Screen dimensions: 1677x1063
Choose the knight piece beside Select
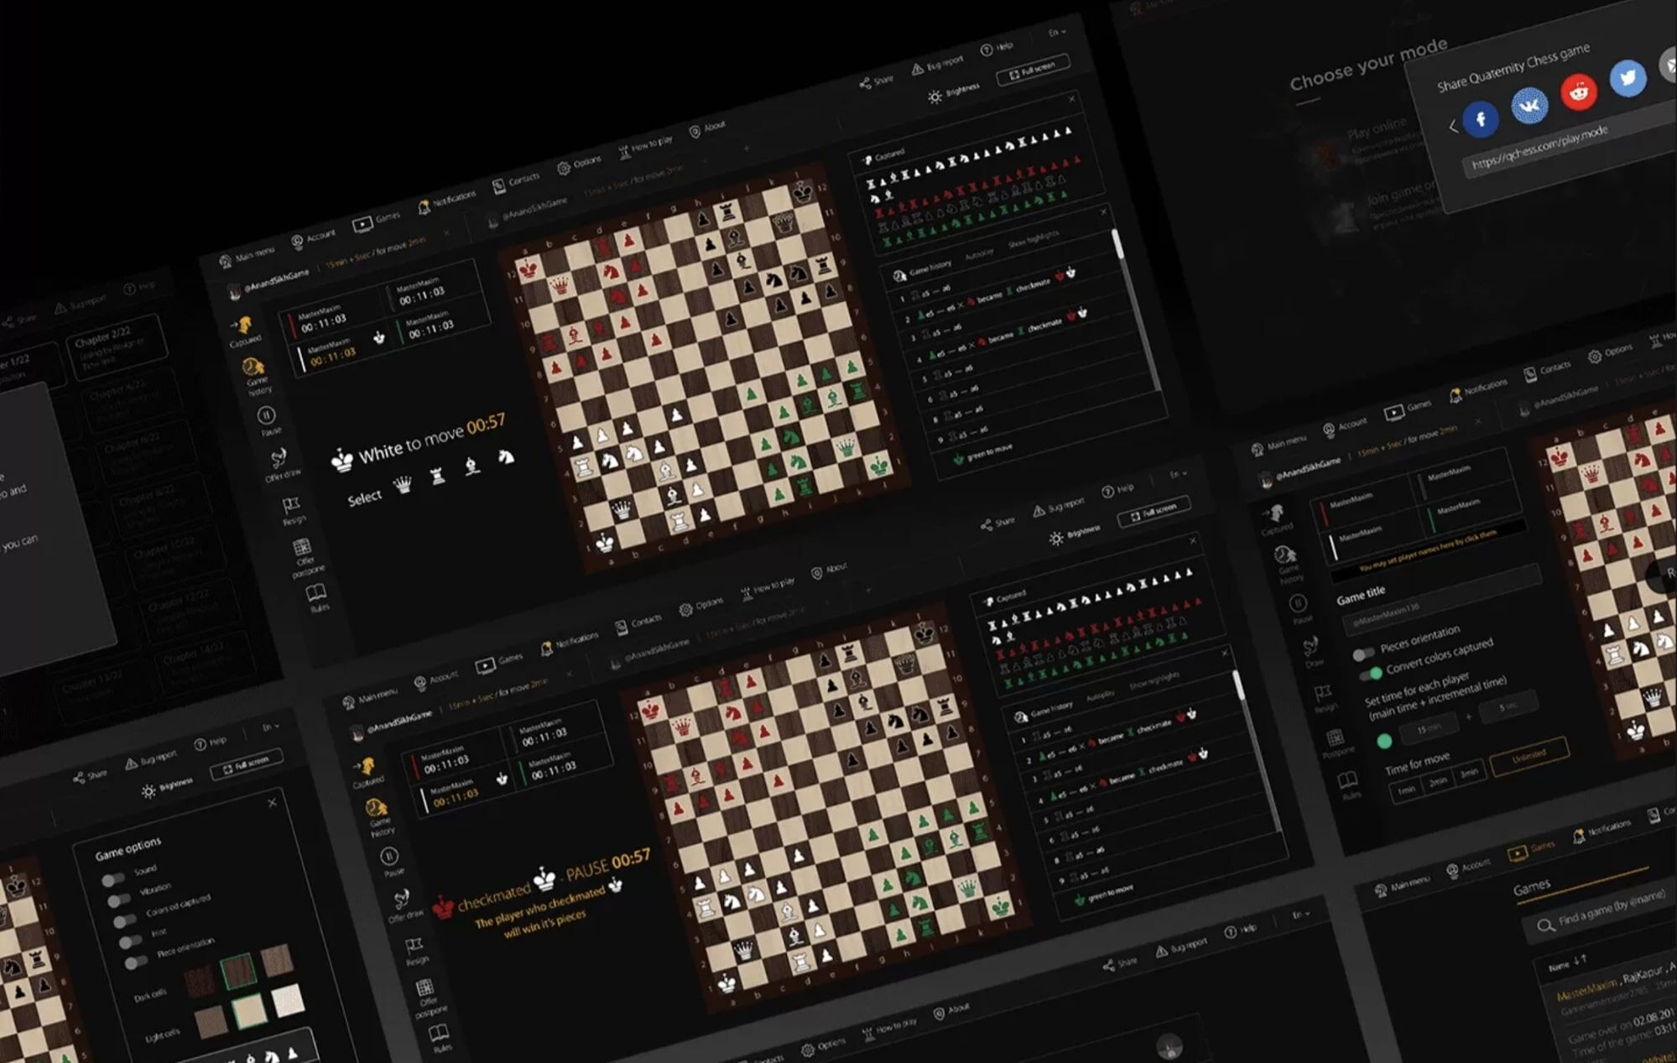506,456
